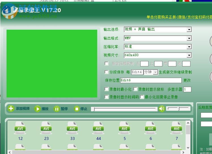This screenshot has width=212, height=154.
Task: Click the 添加视频 label
Action: point(23,109)
